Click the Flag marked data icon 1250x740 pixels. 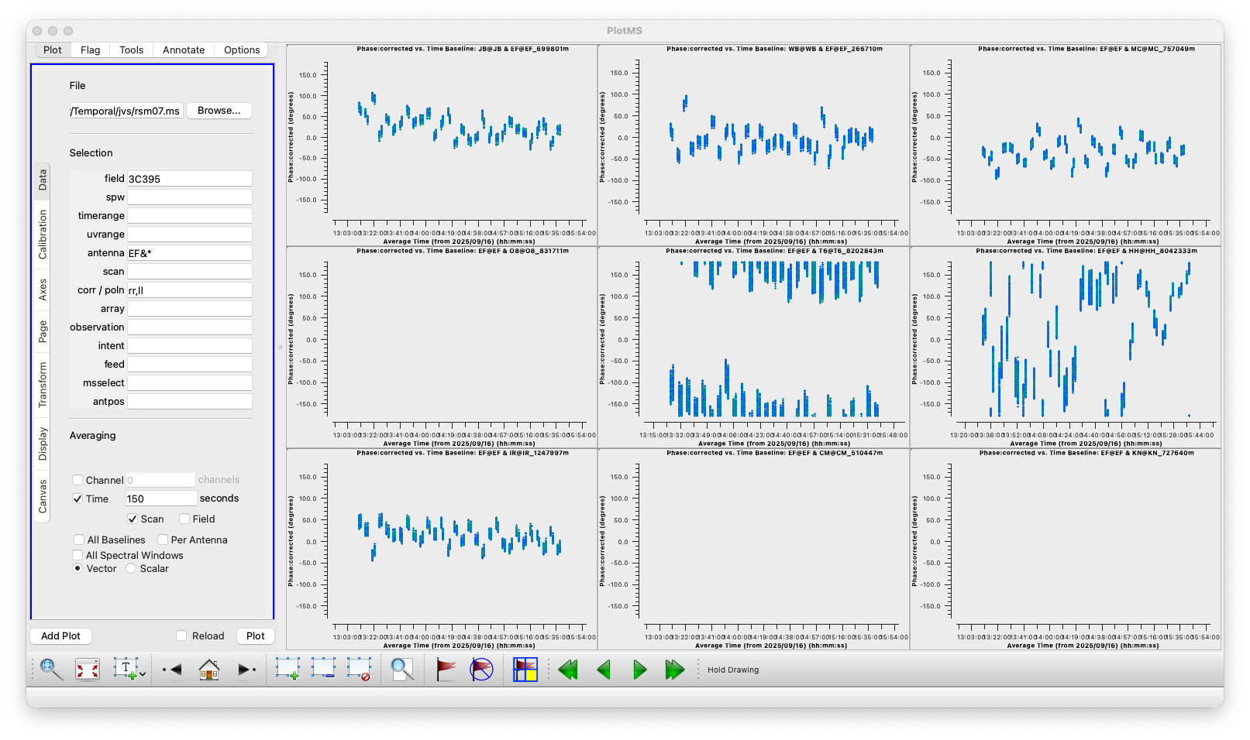446,670
